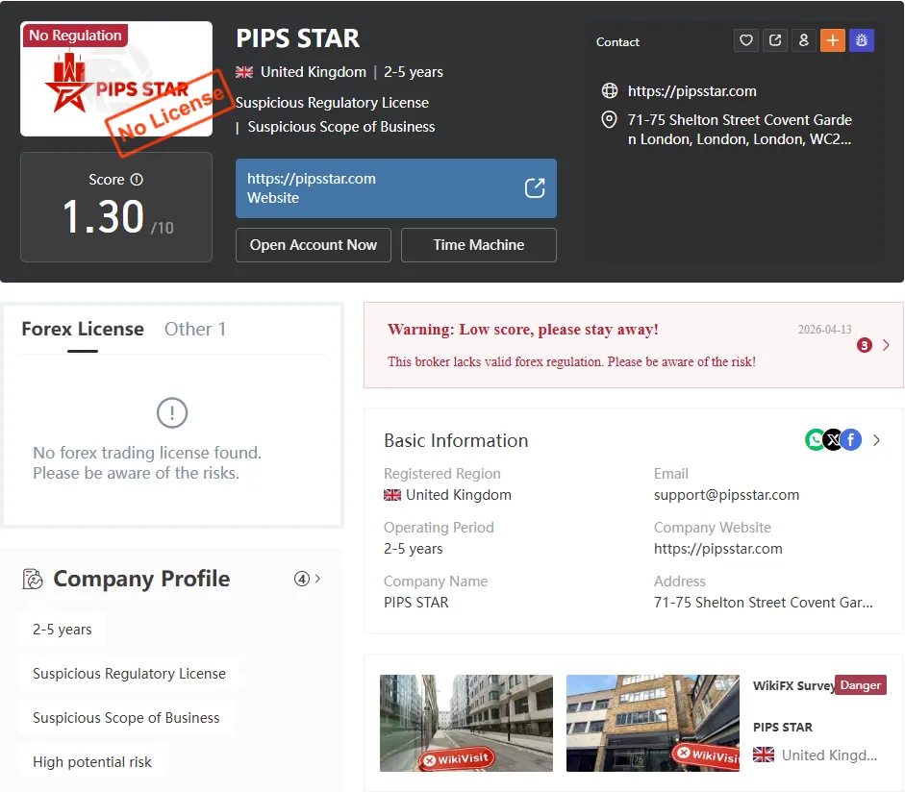Click the Registered Region United Kingdom value
Image resolution: width=905 pixels, height=792 pixels.
pyautogui.click(x=459, y=495)
